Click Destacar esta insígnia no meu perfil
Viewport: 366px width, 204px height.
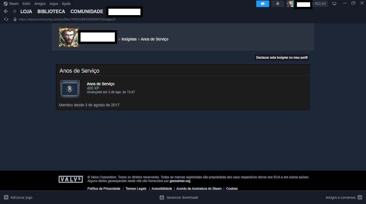point(282,58)
